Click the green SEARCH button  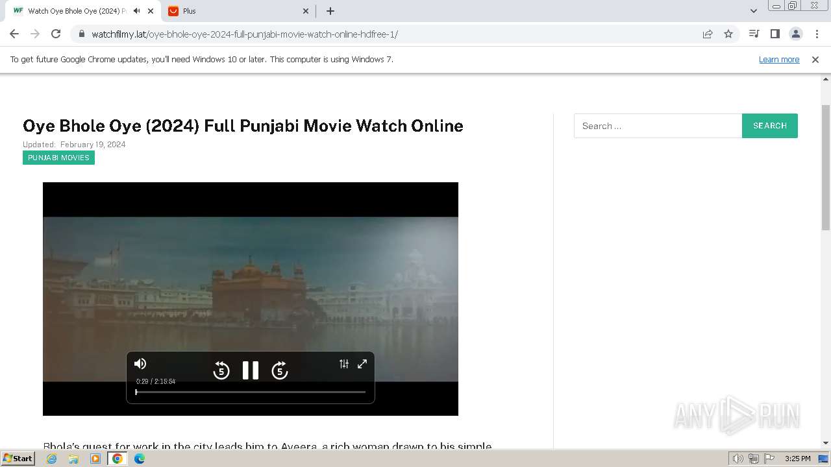(770, 126)
